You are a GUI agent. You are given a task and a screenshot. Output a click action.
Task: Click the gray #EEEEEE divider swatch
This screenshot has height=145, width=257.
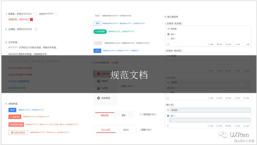point(36,29)
